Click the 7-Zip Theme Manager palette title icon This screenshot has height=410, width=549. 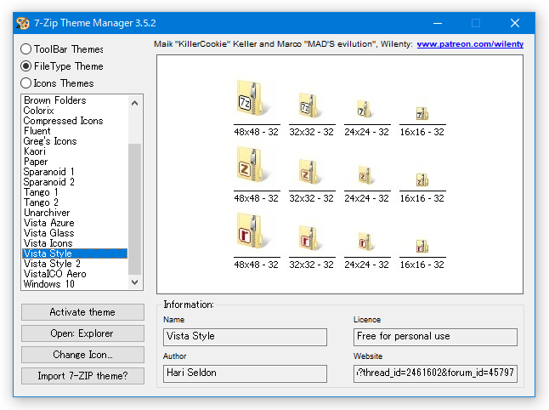tap(23, 23)
